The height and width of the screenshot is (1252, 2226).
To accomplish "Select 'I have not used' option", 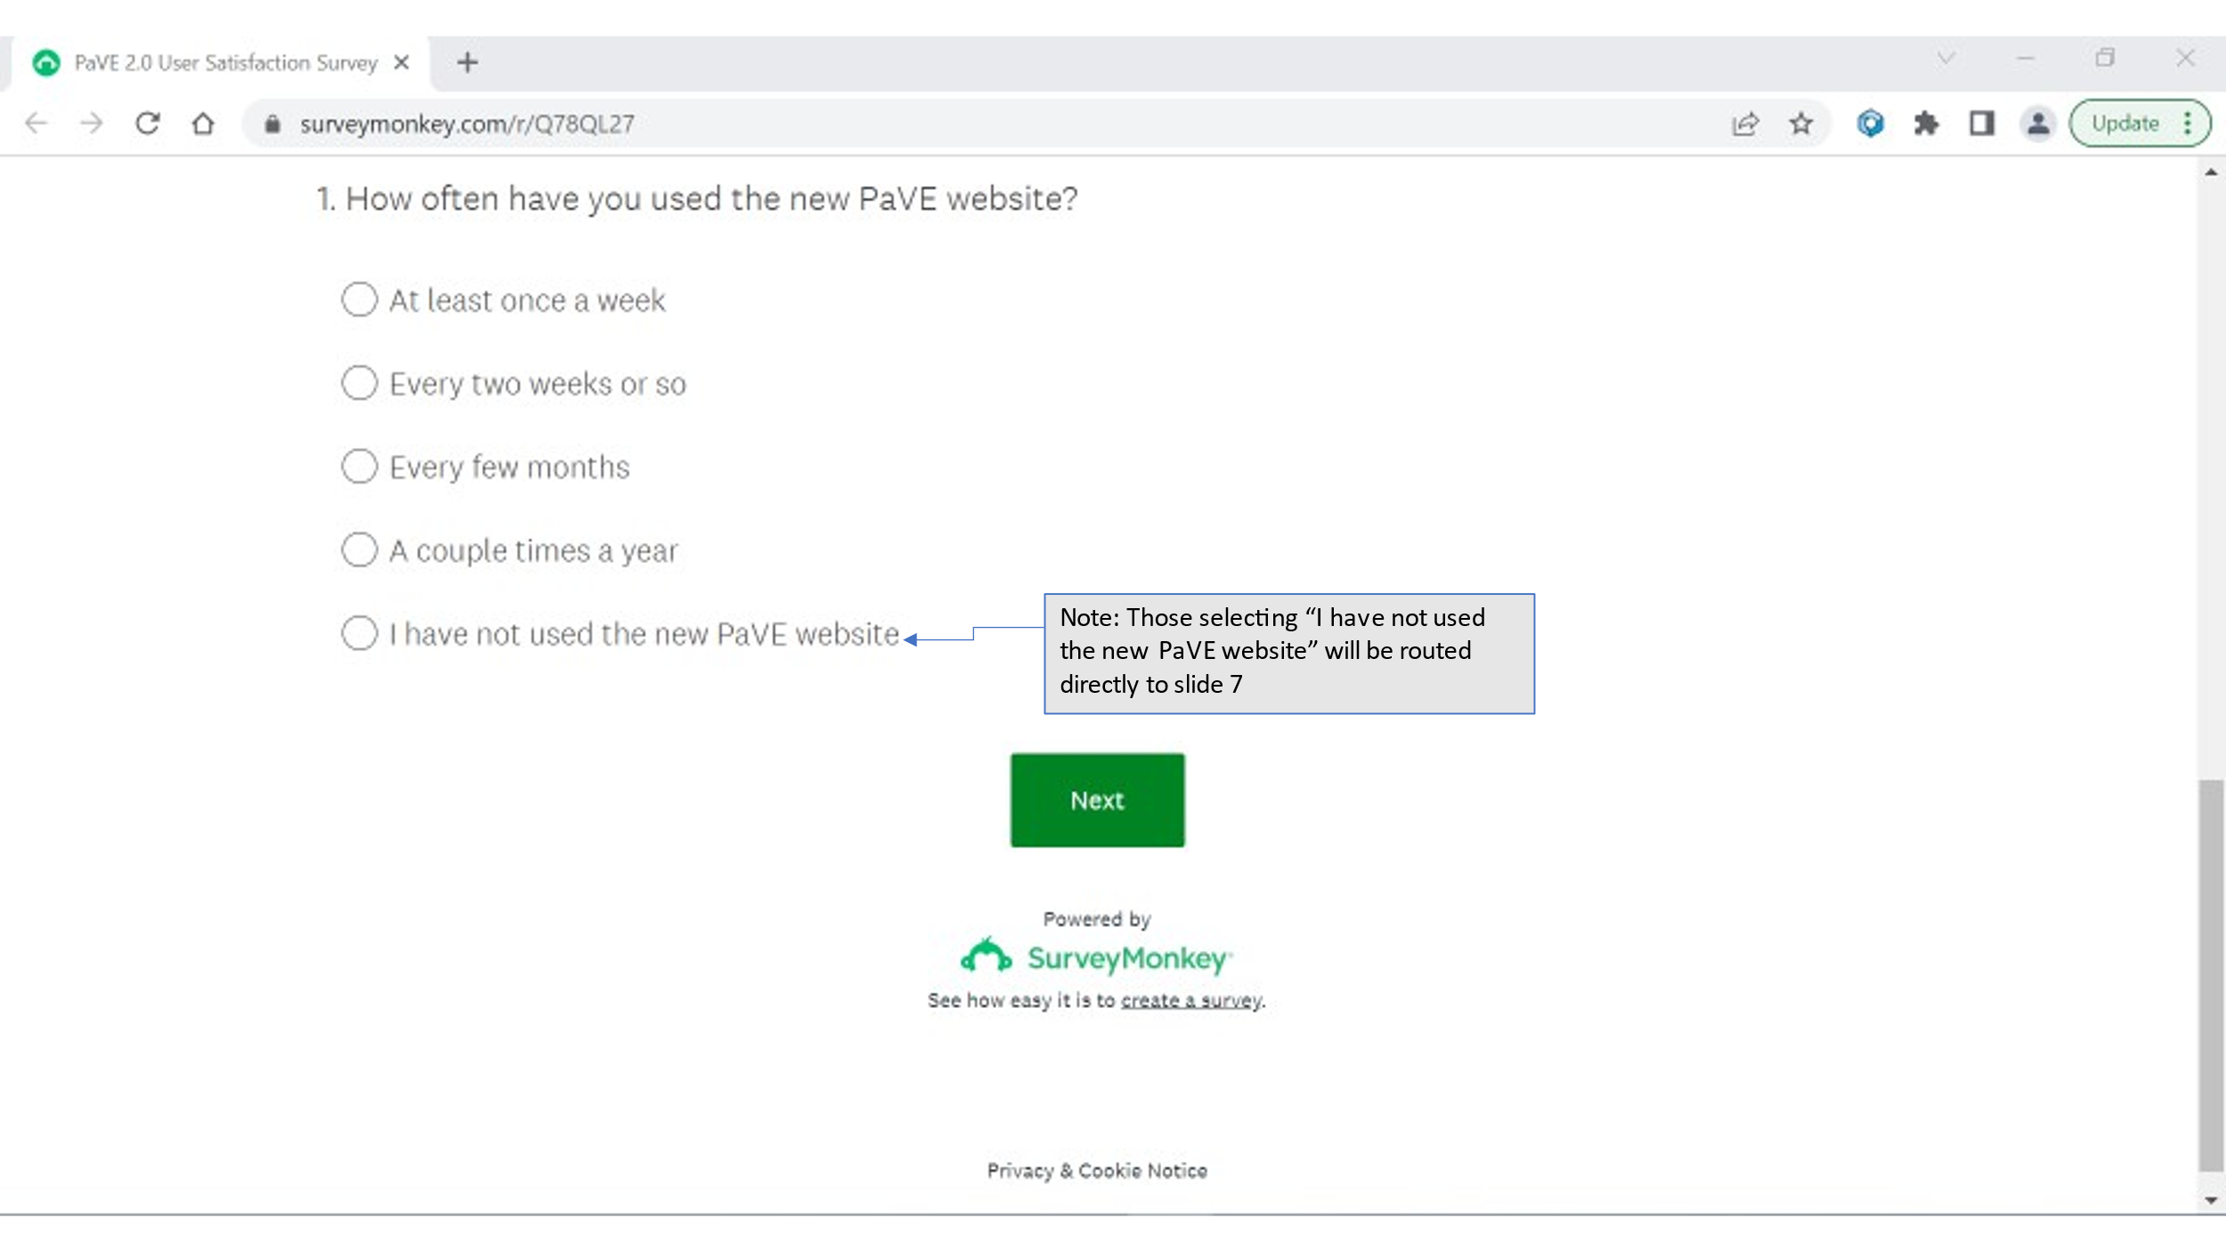I will 360,633.
